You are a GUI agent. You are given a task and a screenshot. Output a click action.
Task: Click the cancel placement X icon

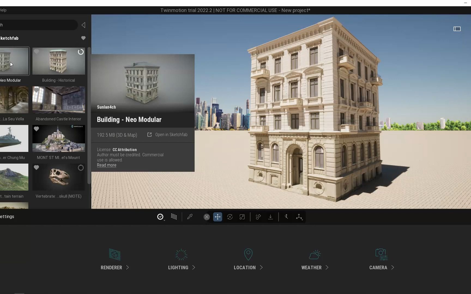[x=207, y=217]
